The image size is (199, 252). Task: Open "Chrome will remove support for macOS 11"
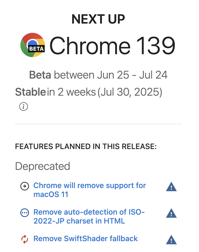coord(89,190)
